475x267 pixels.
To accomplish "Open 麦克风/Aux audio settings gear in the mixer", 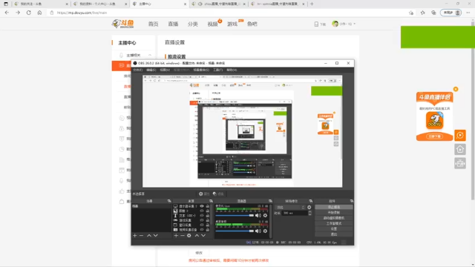I will 265,216.
